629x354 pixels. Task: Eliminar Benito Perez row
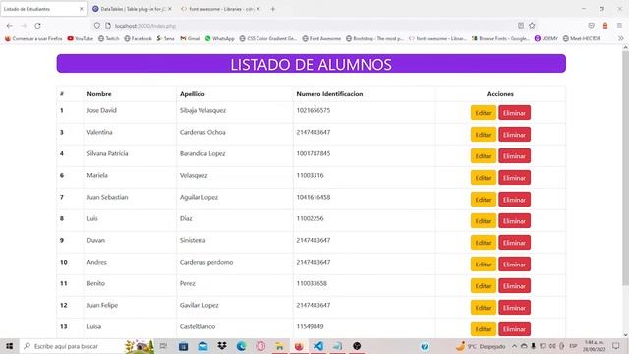pos(514,286)
